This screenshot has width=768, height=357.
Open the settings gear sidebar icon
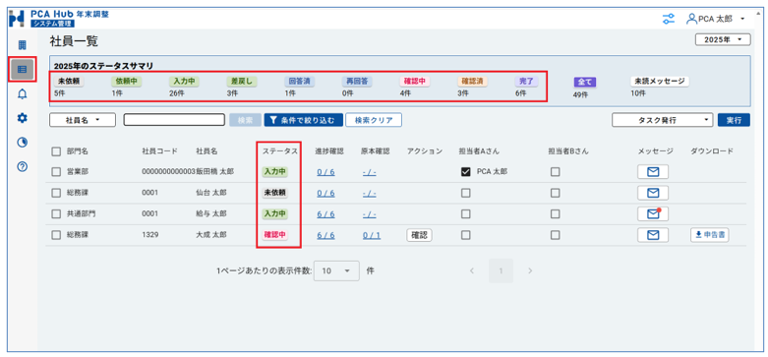tap(22, 118)
